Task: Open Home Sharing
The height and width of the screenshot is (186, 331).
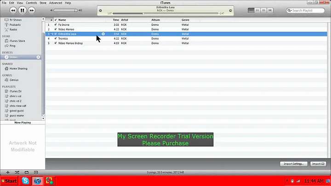Action: point(18,69)
